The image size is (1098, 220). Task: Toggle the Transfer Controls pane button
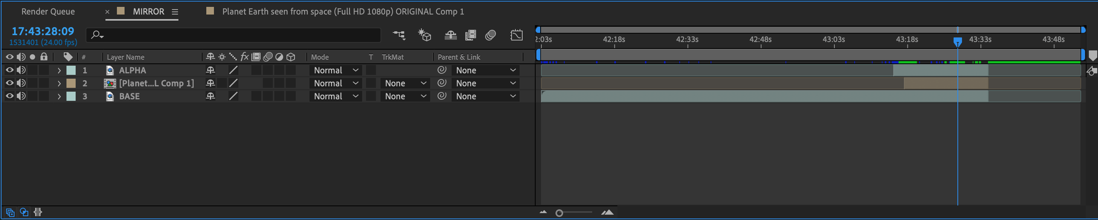pos(24,212)
